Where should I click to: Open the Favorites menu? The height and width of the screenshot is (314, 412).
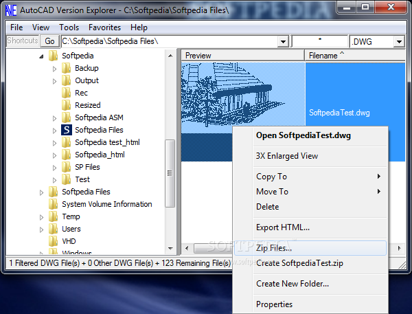pyautogui.click(x=104, y=27)
